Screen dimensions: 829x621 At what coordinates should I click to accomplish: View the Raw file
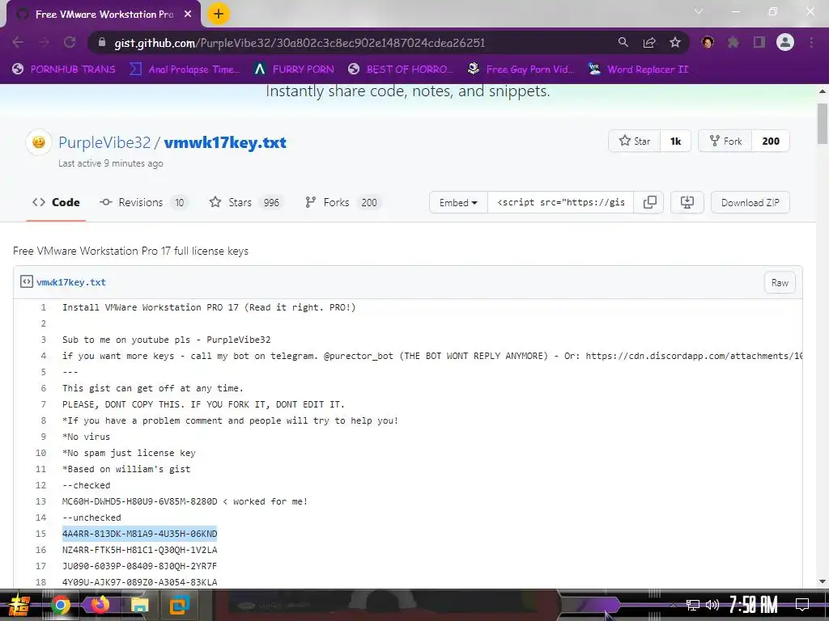click(x=780, y=282)
